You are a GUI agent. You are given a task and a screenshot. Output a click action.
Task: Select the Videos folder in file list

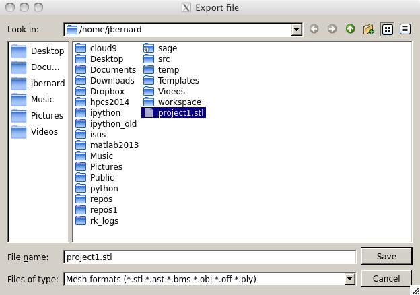(x=164, y=92)
